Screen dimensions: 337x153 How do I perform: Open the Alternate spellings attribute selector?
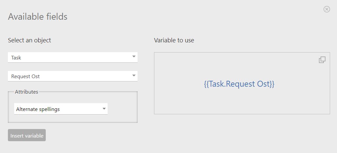tap(61, 109)
